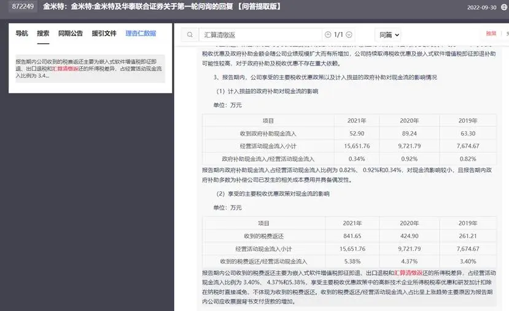The image size is (509, 311).
Task: Click cell 52.90 in subsidy table
Action: click(x=357, y=133)
